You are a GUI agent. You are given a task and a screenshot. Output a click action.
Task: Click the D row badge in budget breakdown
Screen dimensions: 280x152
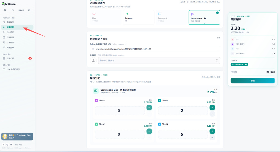pos(232,53)
